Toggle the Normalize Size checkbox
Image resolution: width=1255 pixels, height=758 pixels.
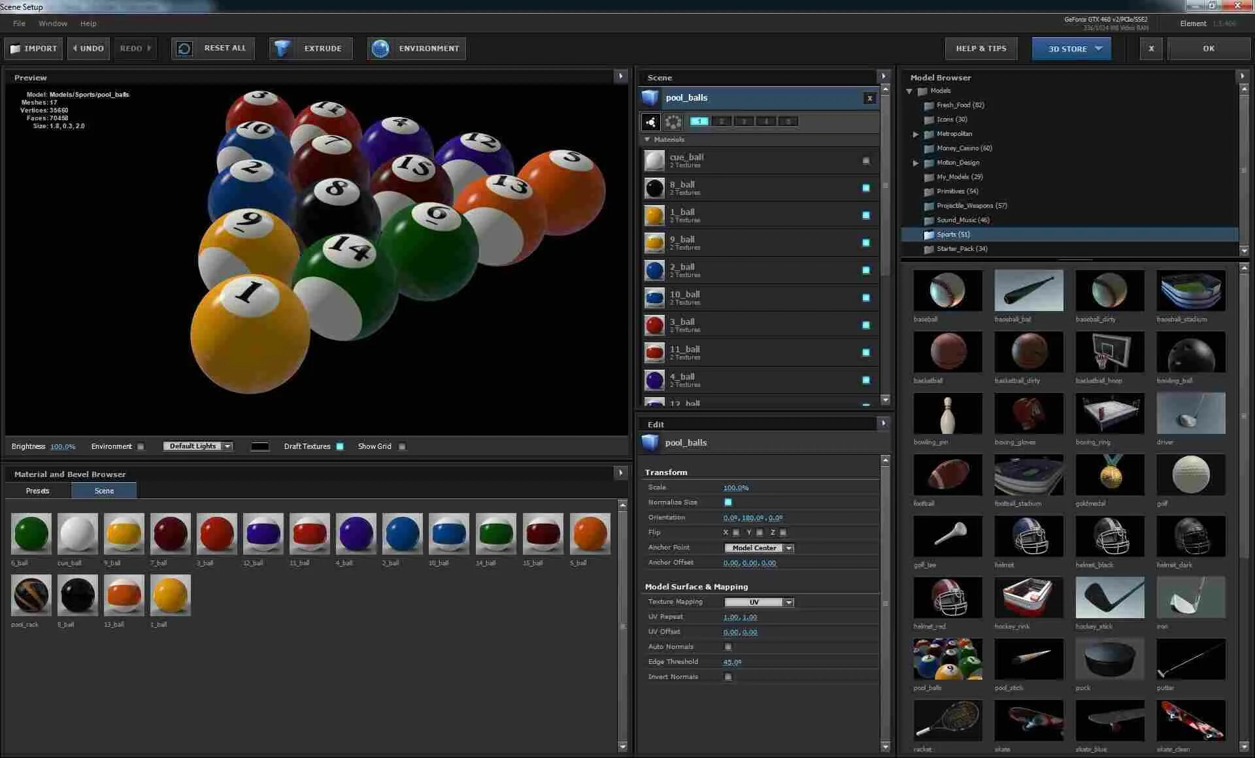pyautogui.click(x=728, y=503)
